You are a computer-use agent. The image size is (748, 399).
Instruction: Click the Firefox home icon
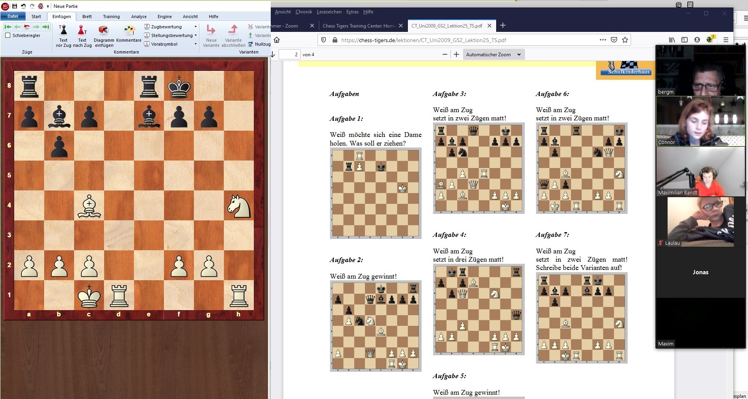coord(277,40)
